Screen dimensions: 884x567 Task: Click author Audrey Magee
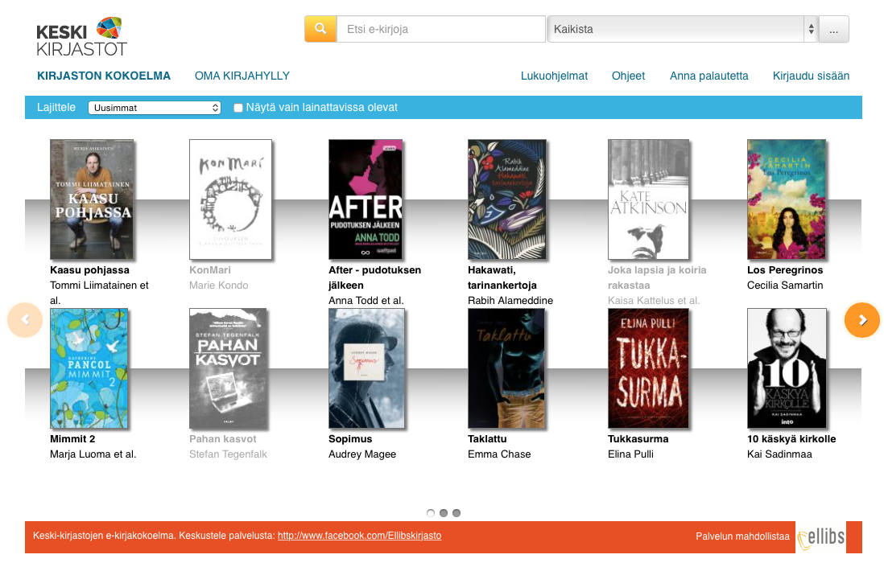click(x=362, y=454)
